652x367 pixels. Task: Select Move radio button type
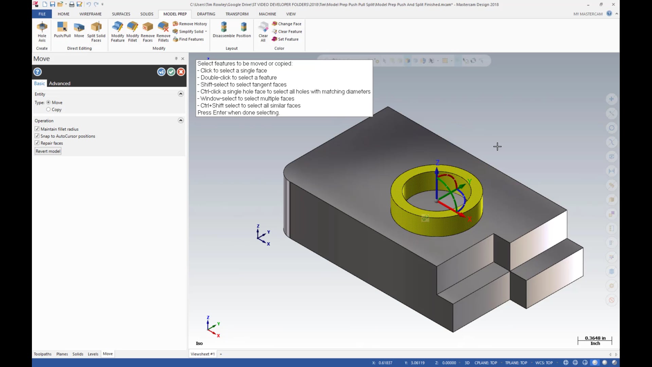(x=48, y=102)
